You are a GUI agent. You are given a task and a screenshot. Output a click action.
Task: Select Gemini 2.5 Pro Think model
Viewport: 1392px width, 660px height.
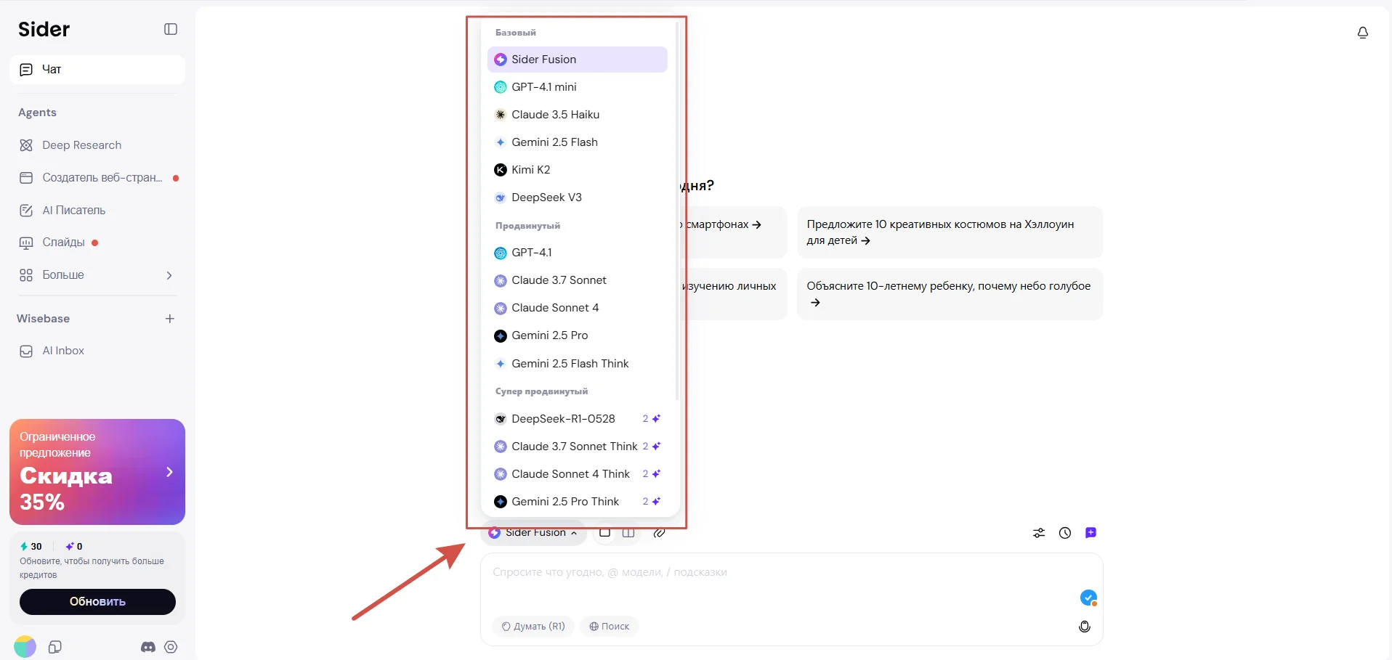click(x=578, y=502)
